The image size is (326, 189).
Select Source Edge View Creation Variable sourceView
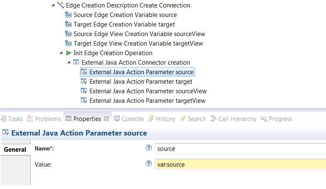tap(139, 34)
